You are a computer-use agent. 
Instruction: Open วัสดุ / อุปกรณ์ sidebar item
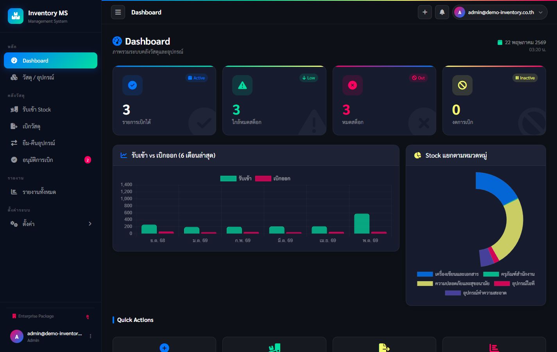pyautogui.click(x=50, y=77)
